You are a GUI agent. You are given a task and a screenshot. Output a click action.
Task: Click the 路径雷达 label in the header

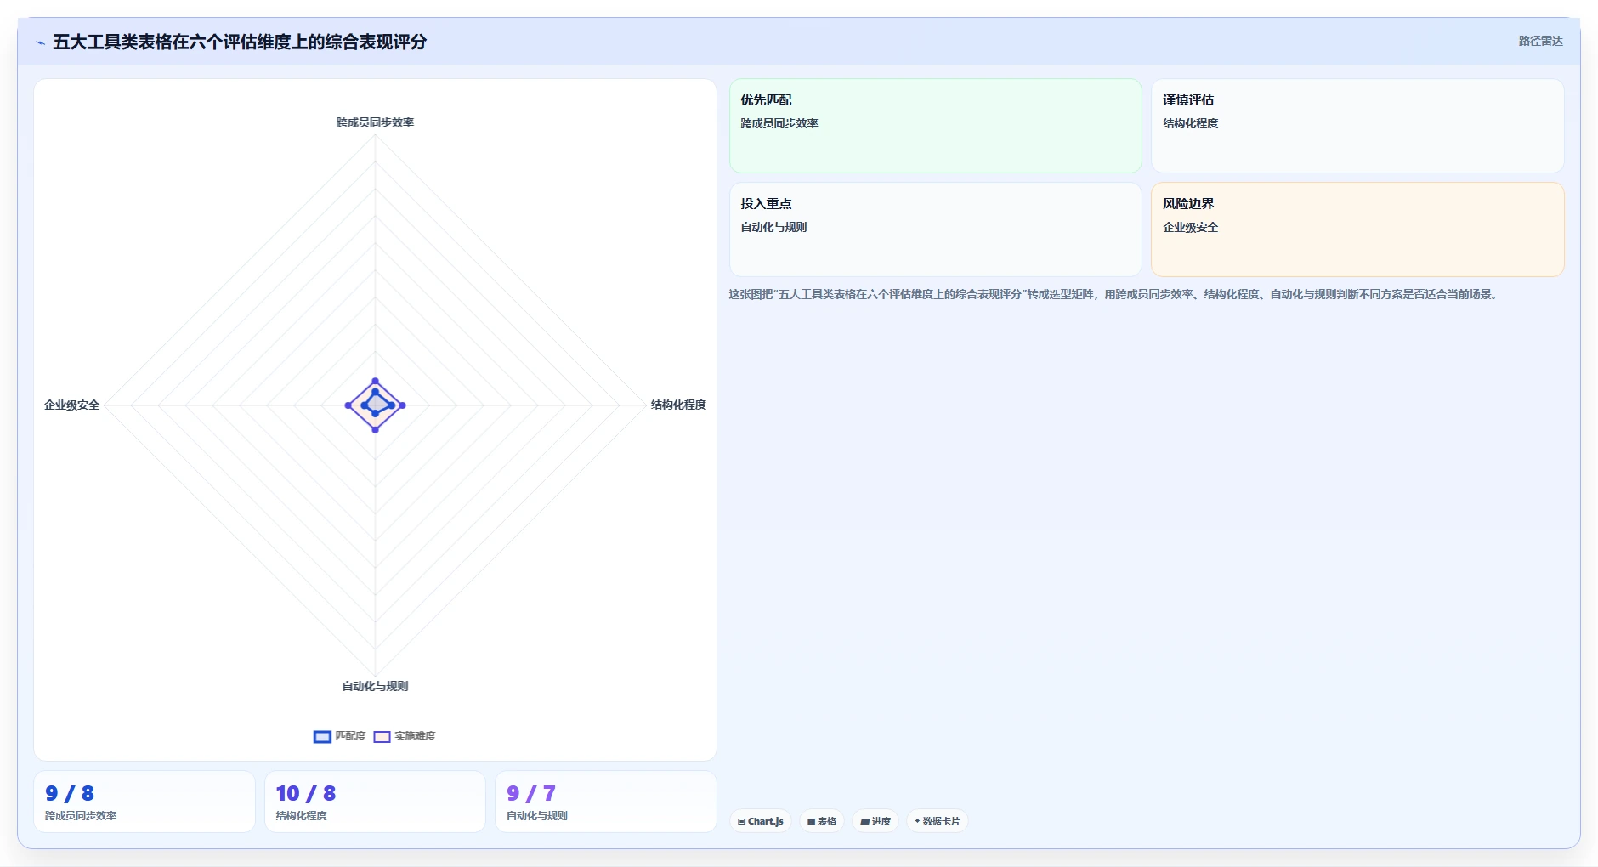(1540, 41)
